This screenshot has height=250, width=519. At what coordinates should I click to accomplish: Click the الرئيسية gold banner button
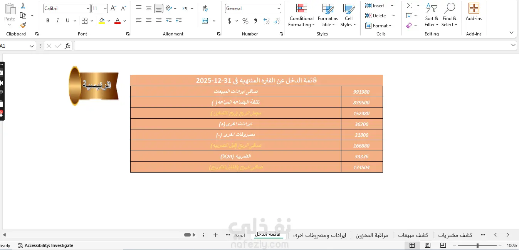tap(94, 86)
